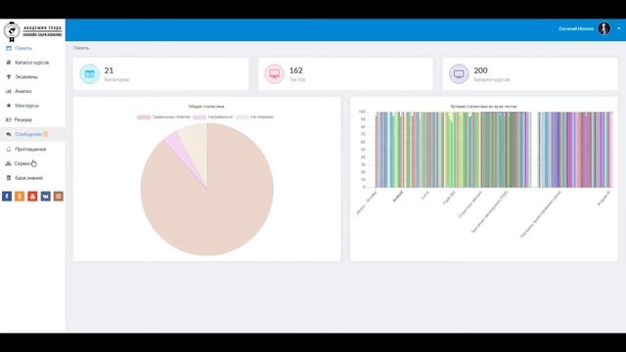
Task: Click the purple course catalog monitor icon
Action: (459, 74)
